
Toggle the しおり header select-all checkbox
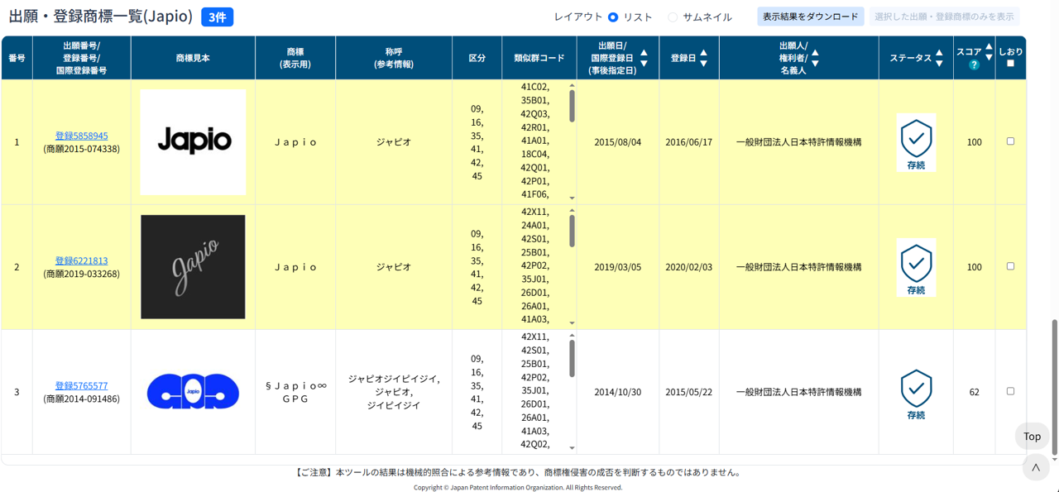(1010, 64)
